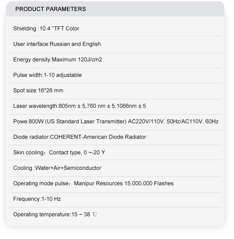
Task: Click the Pulse width 1-10 adjustable row
Action: [47, 75]
